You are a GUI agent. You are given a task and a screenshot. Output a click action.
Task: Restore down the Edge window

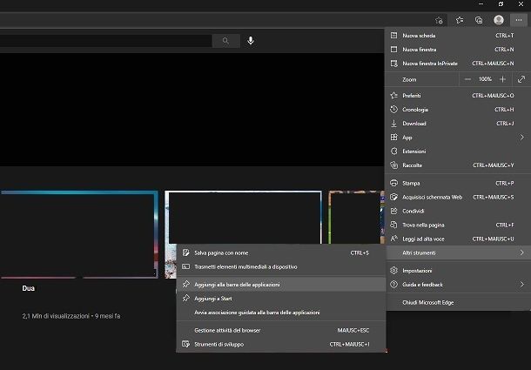coord(501,4)
